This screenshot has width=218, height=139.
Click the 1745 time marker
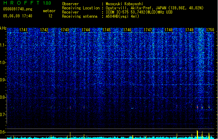click(106, 30)
